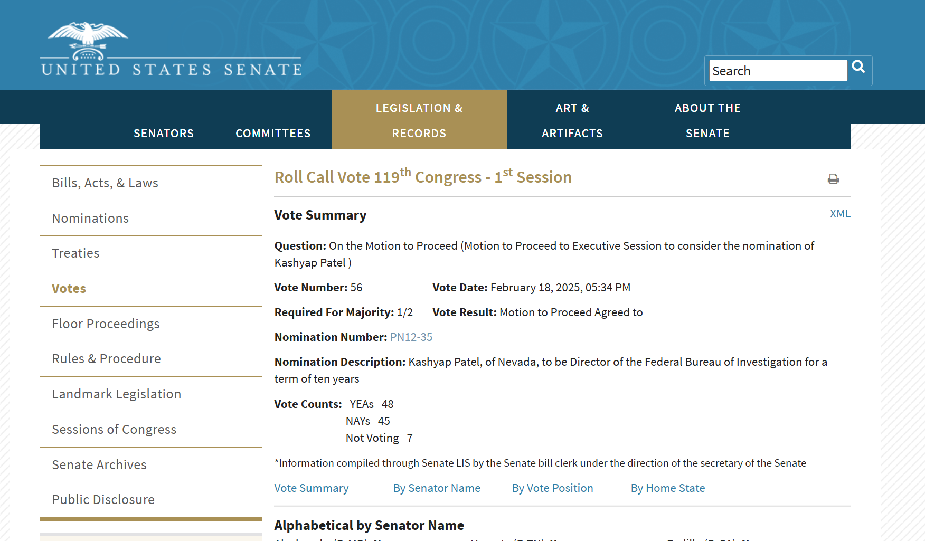Click the print page icon
Screen dimensions: 925x541
(x=833, y=179)
